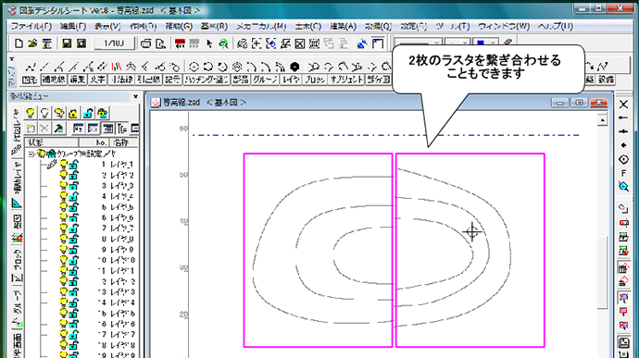This screenshot has width=639, height=358.
Task: Collapse the グループ未設定 tree node
Action: click(x=31, y=154)
